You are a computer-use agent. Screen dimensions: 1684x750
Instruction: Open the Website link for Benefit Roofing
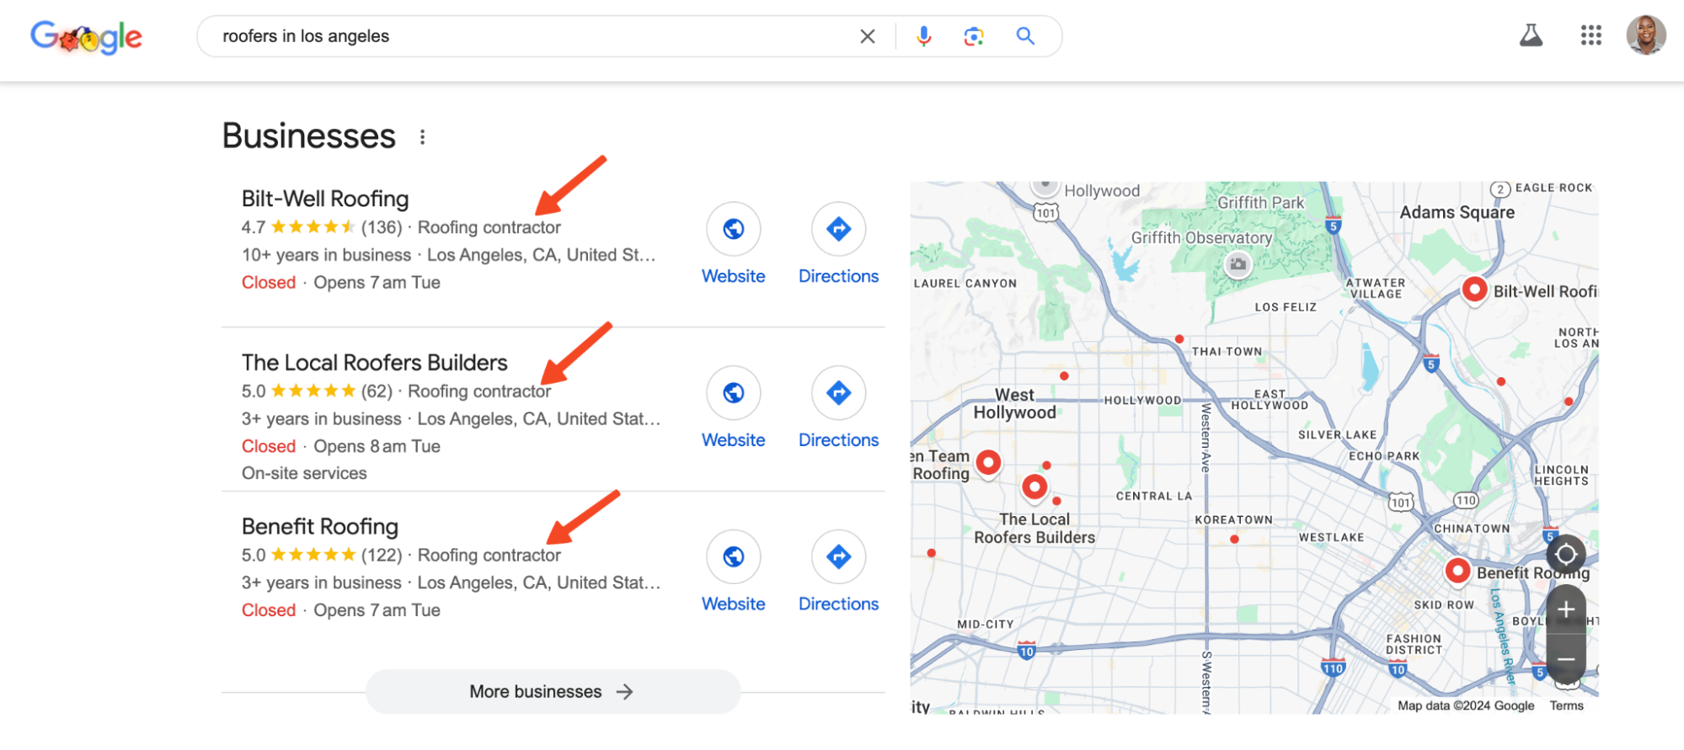pyautogui.click(x=734, y=604)
